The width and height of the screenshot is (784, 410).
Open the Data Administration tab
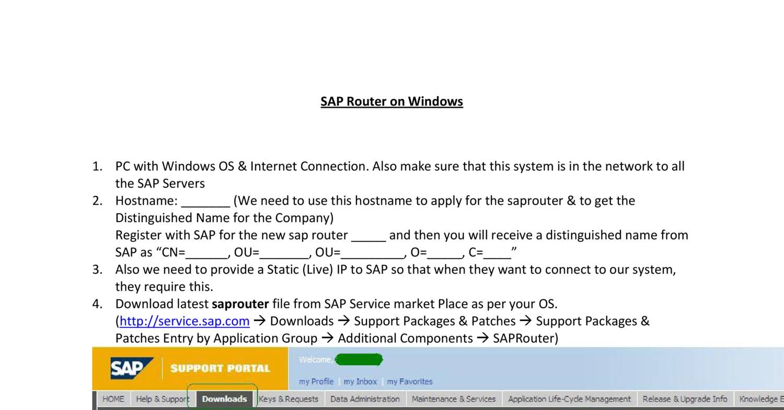click(x=365, y=399)
